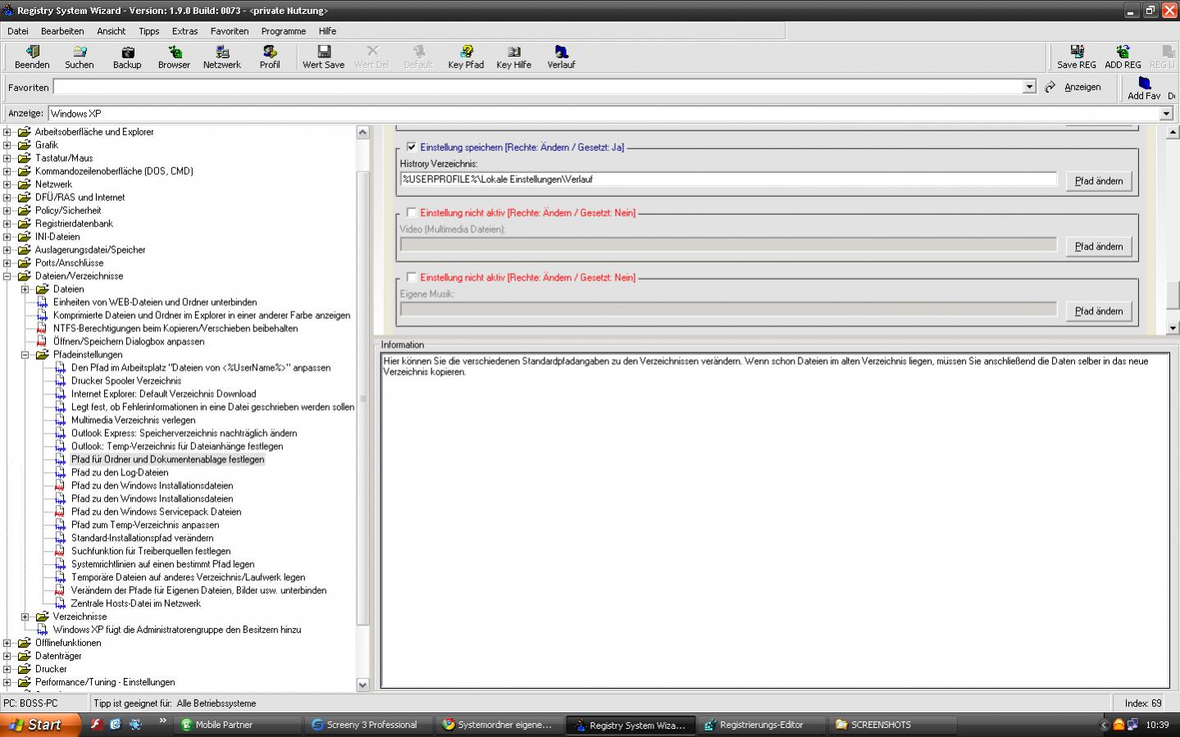Screen dimensions: 1180x737
Task: Select Suchfunktion für Treiberquellen festlegen
Action: click(x=151, y=552)
